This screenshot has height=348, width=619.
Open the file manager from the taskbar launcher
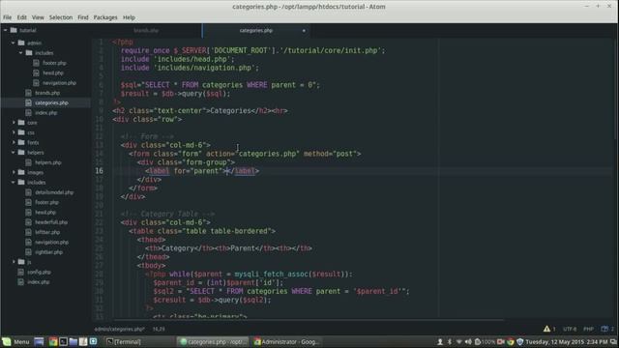coord(74,341)
